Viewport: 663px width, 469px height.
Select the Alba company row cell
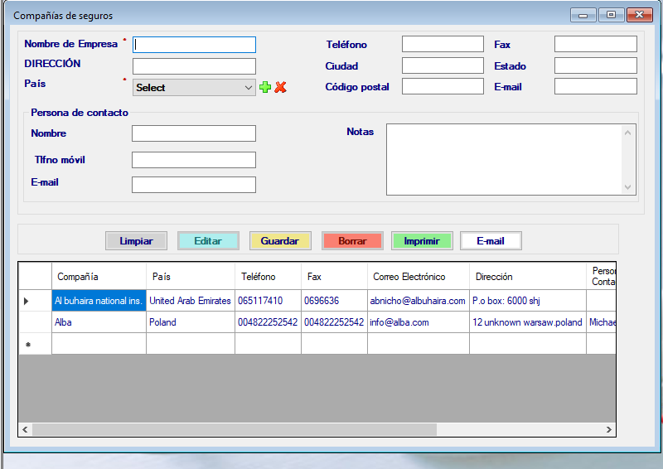point(99,322)
